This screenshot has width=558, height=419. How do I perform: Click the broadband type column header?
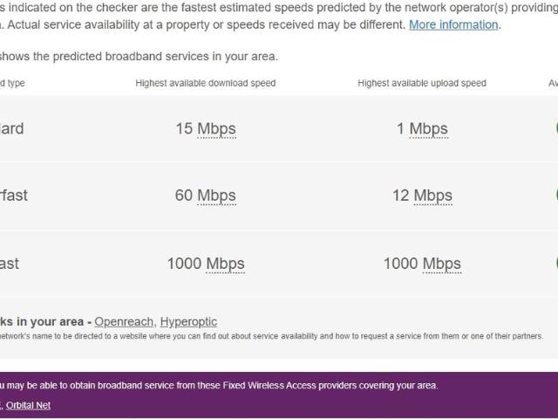pos(12,83)
